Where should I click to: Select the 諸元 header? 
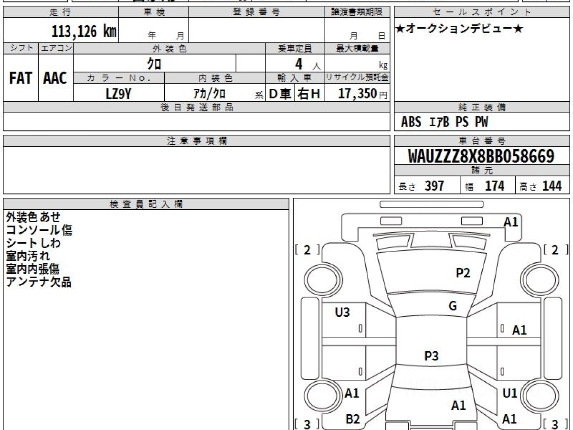(x=482, y=171)
